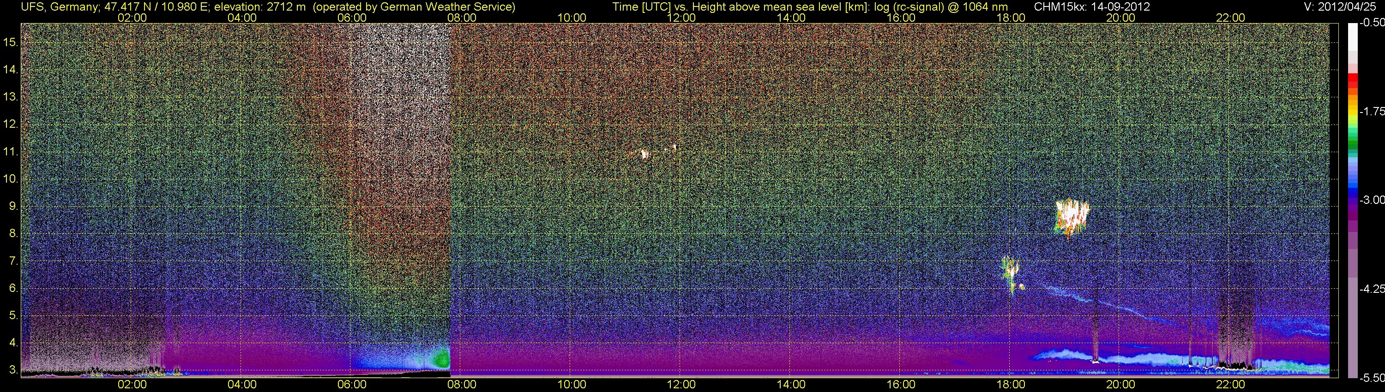Viewport: 1385px width, 392px height.
Task: Click the "Time [UTC] vs. Height" plot title
Action: click(810, 7)
